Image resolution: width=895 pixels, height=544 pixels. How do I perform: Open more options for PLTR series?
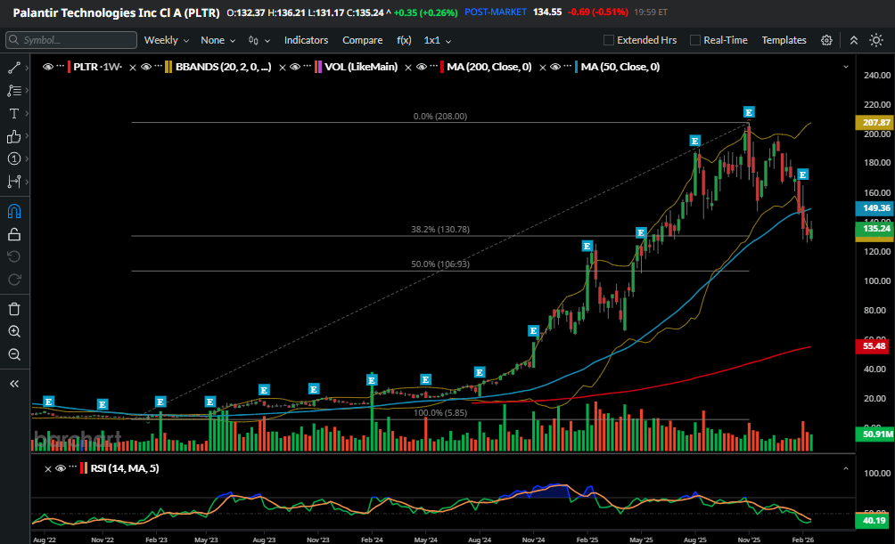click(60, 67)
